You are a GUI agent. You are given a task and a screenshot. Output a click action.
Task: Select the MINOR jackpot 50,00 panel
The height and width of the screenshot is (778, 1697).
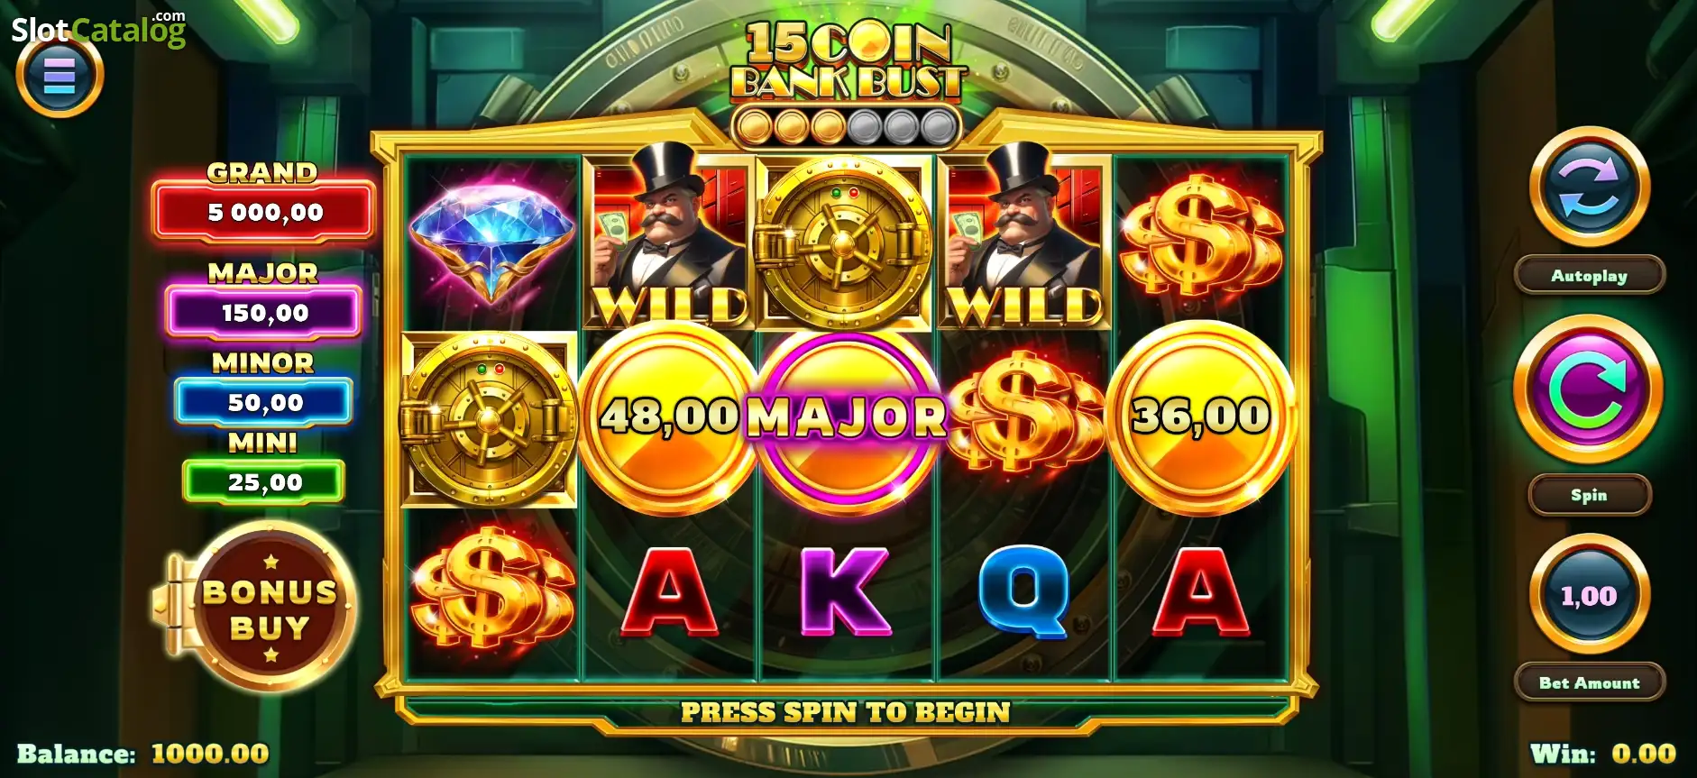(263, 402)
